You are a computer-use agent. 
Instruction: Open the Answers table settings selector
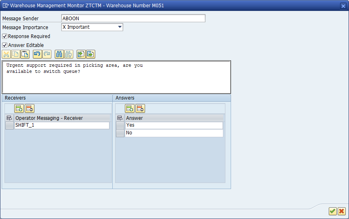tap(120, 118)
